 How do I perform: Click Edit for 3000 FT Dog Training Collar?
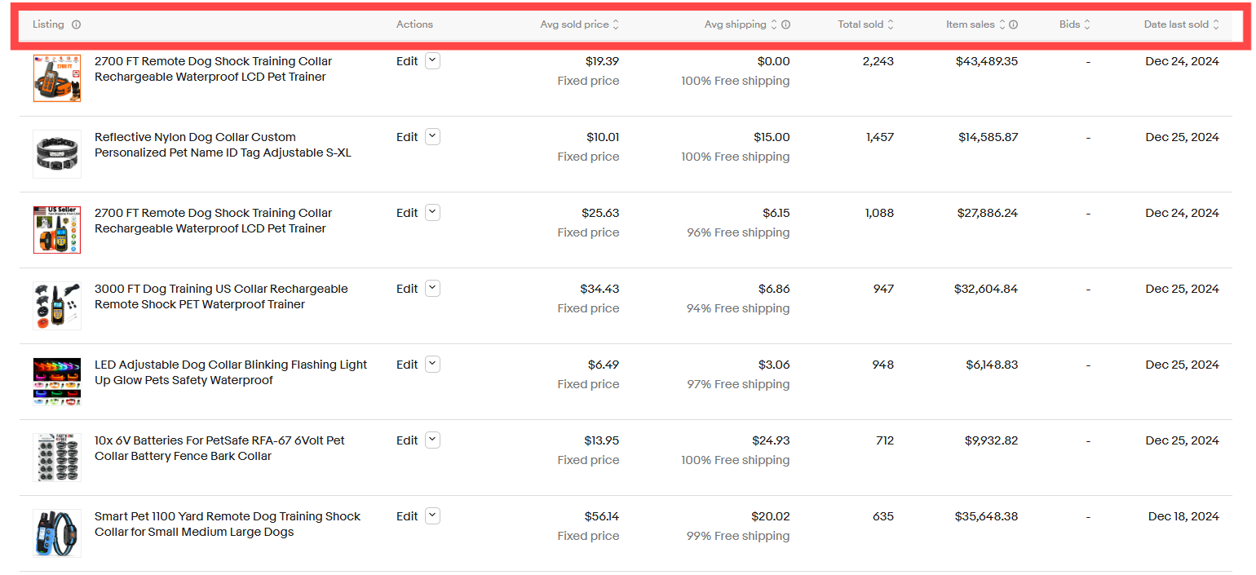point(407,289)
